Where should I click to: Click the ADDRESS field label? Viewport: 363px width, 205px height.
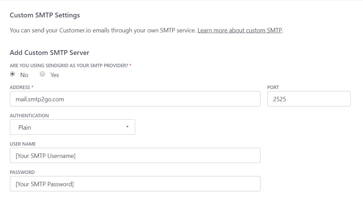20,87
